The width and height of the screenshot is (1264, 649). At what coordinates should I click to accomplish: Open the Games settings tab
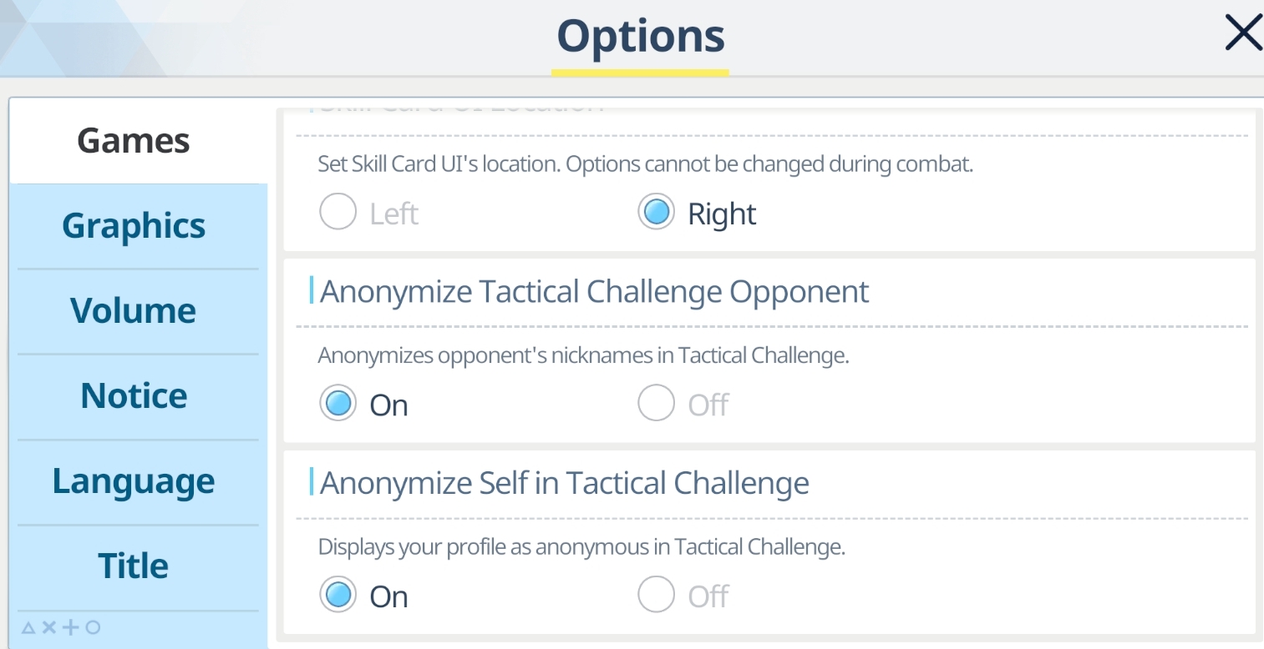[x=134, y=141]
